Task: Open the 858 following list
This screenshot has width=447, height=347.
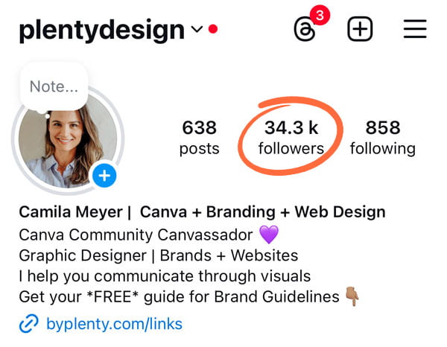Action: [x=383, y=137]
